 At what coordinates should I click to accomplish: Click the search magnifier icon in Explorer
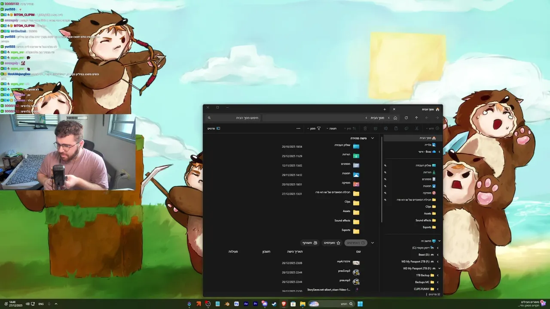[x=209, y=118]
